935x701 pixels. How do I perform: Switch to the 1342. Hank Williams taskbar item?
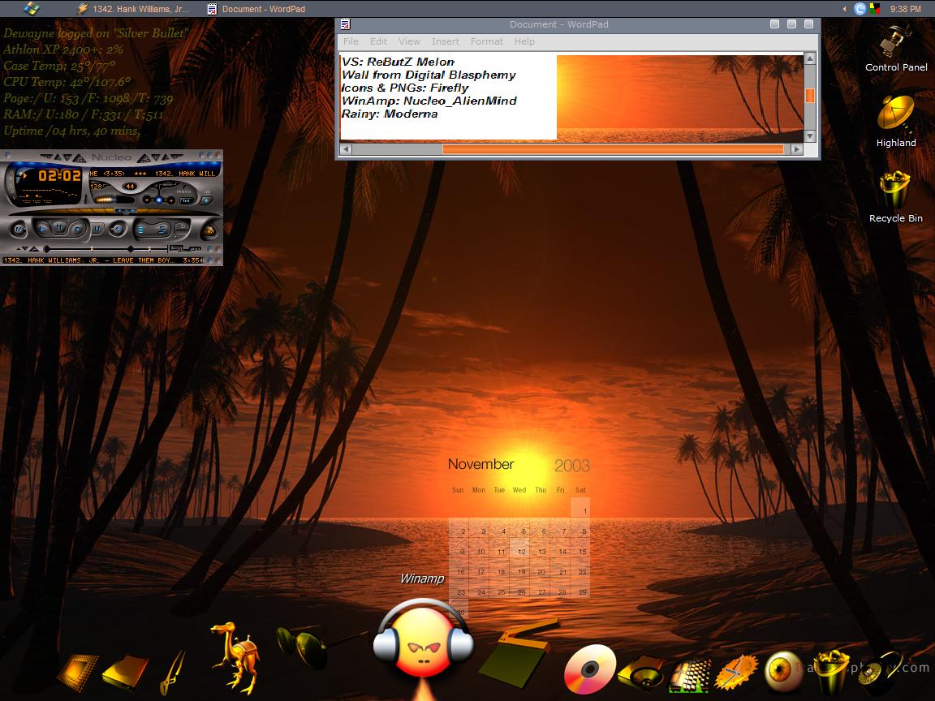[x=133, y=9]
